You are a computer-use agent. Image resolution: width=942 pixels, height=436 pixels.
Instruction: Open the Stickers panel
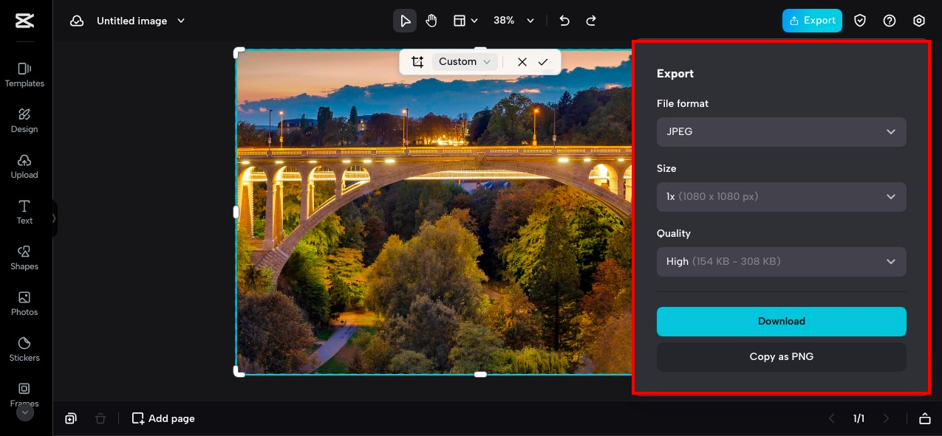click(24, 349)
